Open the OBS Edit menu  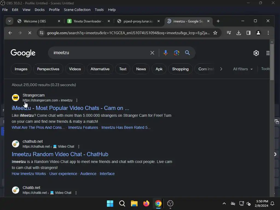(15, 10)
